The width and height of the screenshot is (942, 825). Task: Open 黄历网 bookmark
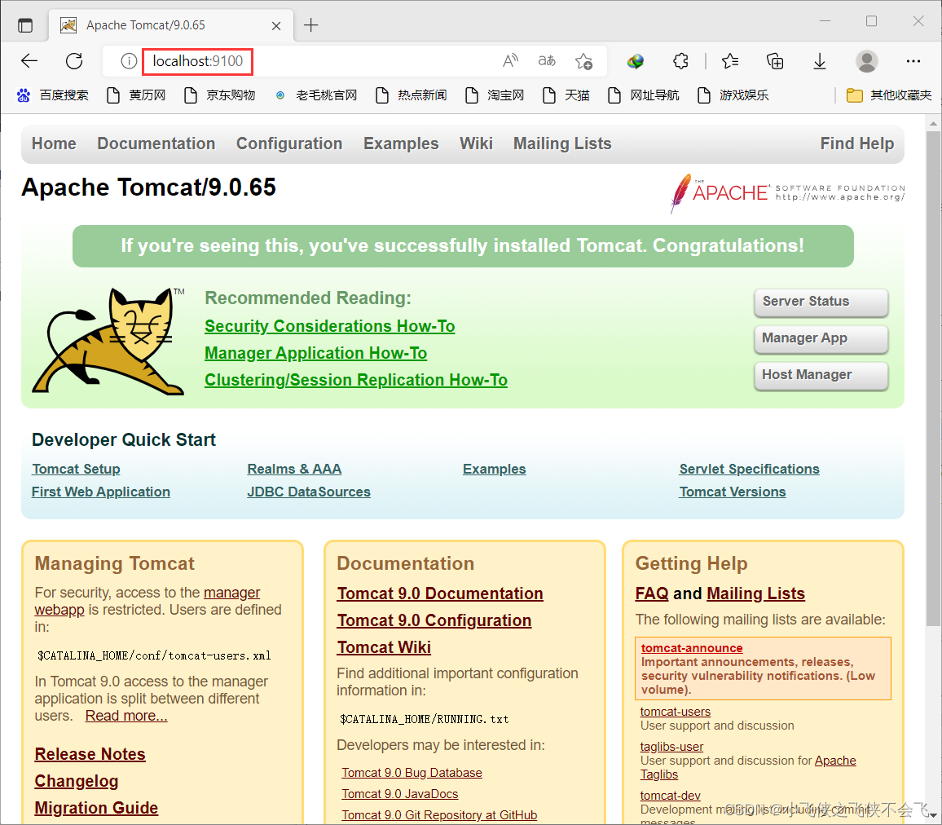(136, 95)
